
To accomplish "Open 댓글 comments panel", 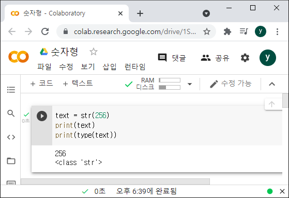I will coord(172,58).
